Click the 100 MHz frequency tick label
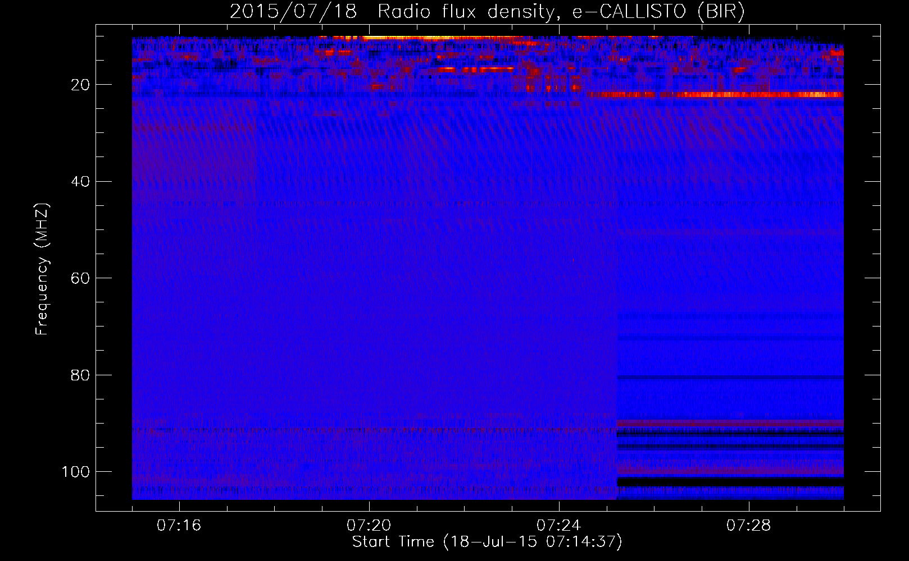The image size is (909, 561). pyautogui.click(x=76, y=472)
